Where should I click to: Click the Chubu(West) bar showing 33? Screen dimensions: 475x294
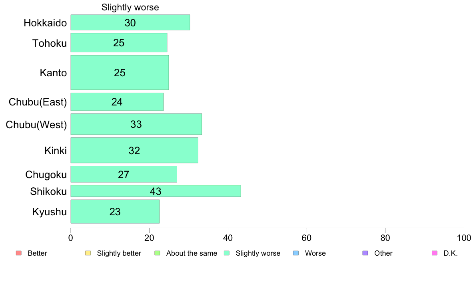click(x=136, y=124)
